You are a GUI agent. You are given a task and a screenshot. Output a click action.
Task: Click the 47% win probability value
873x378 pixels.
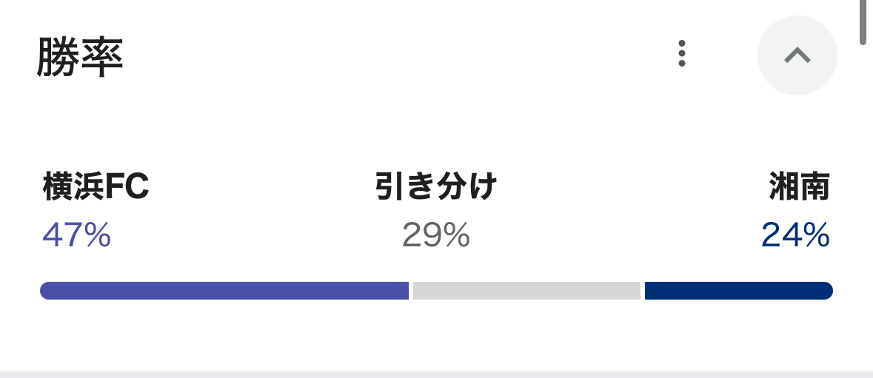coord(77,236)
